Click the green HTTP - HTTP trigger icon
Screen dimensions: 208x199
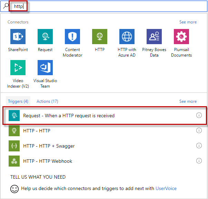pyautogui.click(x=14, y=131)
